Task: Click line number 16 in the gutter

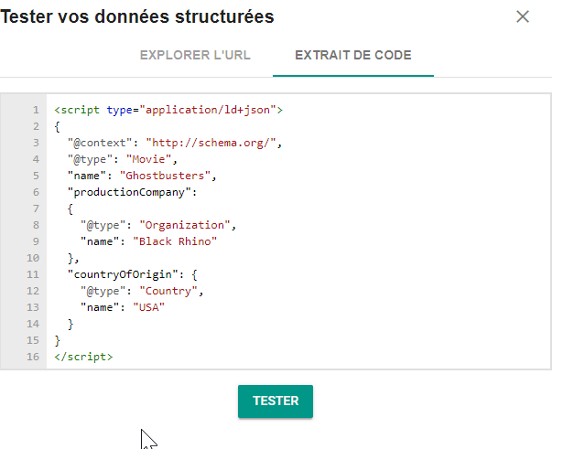Action: tap(32, 357)
